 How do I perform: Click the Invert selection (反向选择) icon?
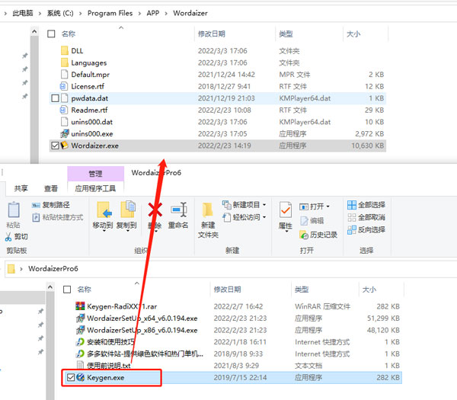[x=352, y=230]
